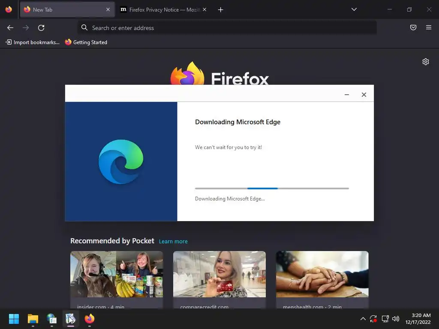The height and width of the screenshot is (329, 439).
Task: Switch to the New Tab tab
Action: [x=67, y=9]
